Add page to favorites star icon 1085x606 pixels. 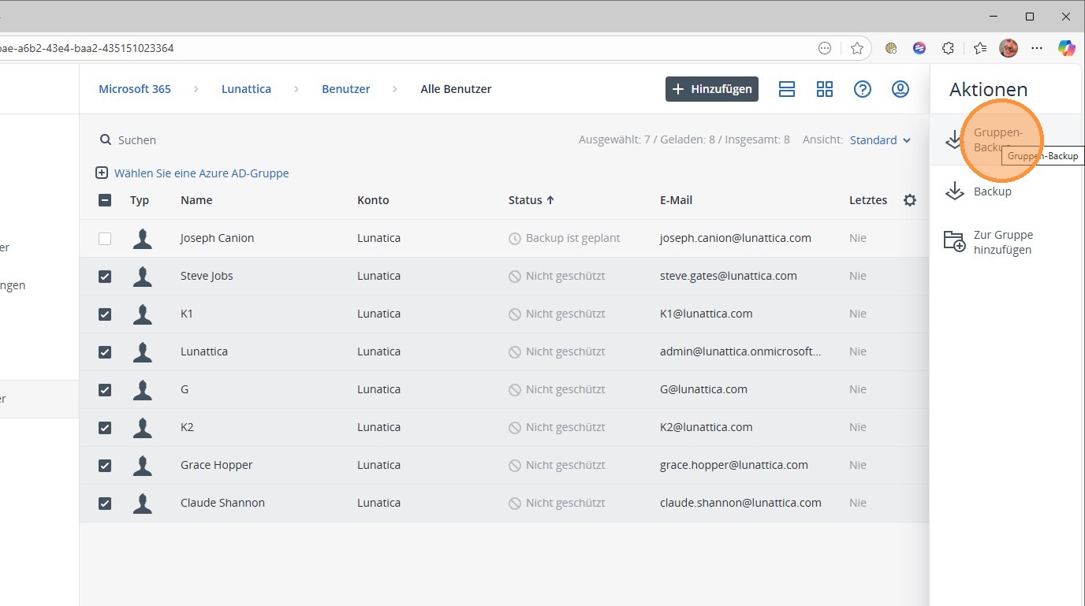coord(857,48)
